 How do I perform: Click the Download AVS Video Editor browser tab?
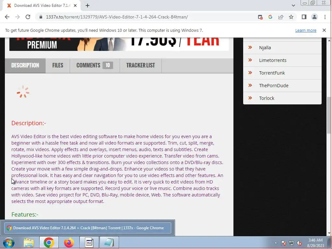click(41, 6)
